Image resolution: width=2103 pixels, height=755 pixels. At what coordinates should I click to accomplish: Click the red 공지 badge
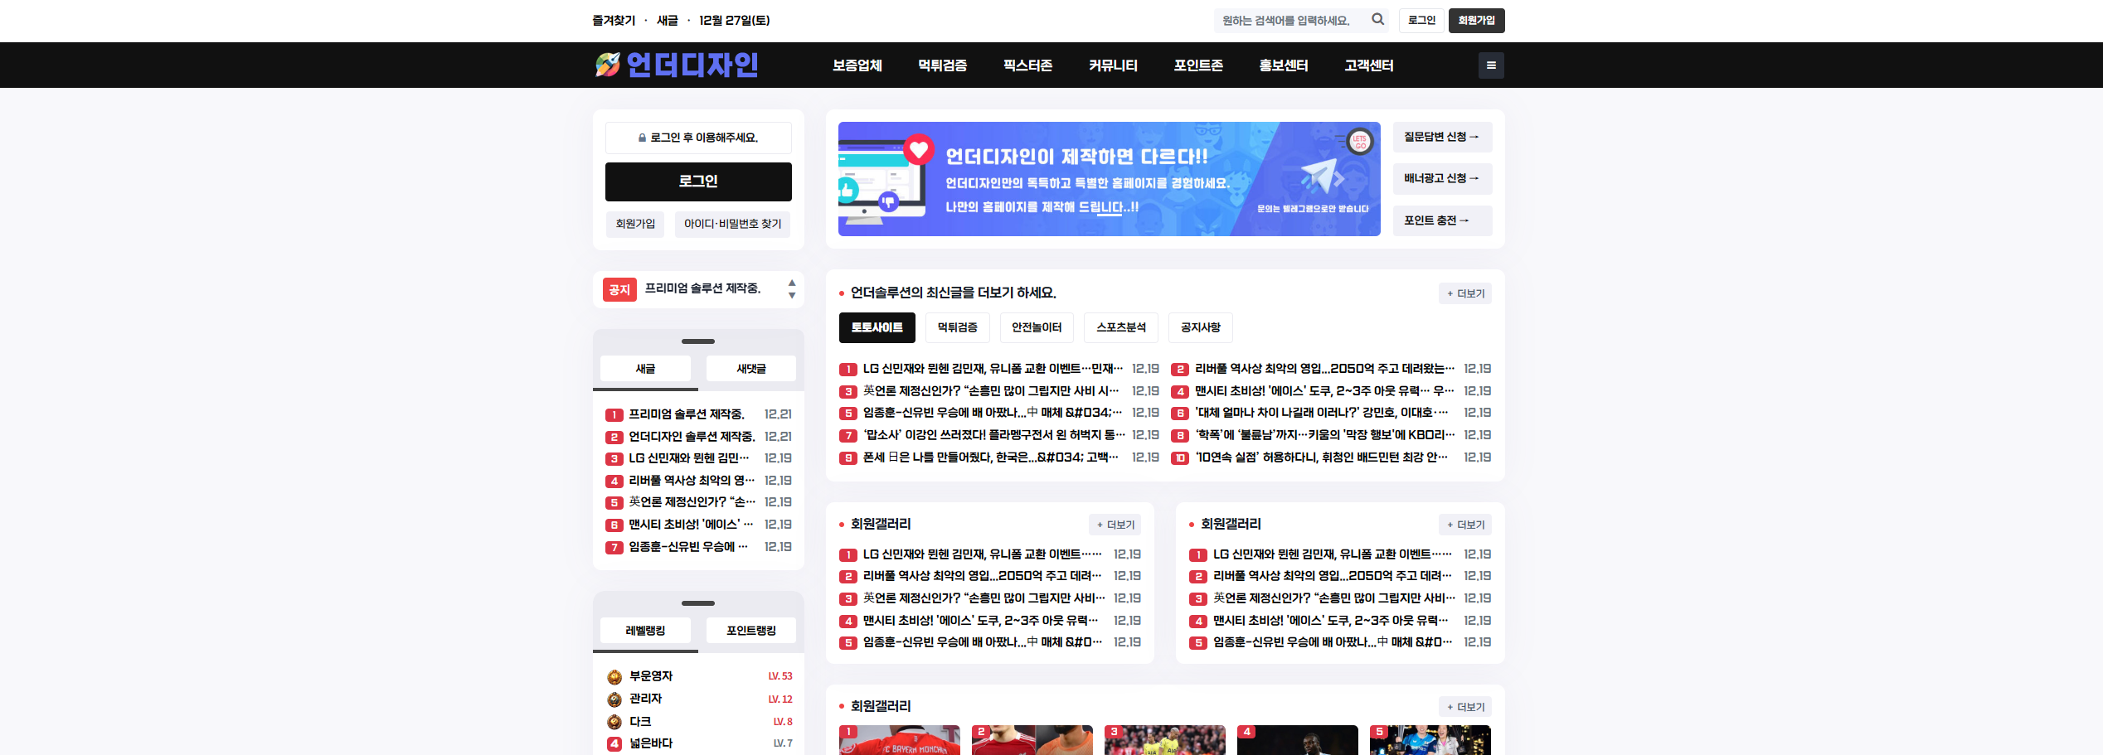[619, 289]
